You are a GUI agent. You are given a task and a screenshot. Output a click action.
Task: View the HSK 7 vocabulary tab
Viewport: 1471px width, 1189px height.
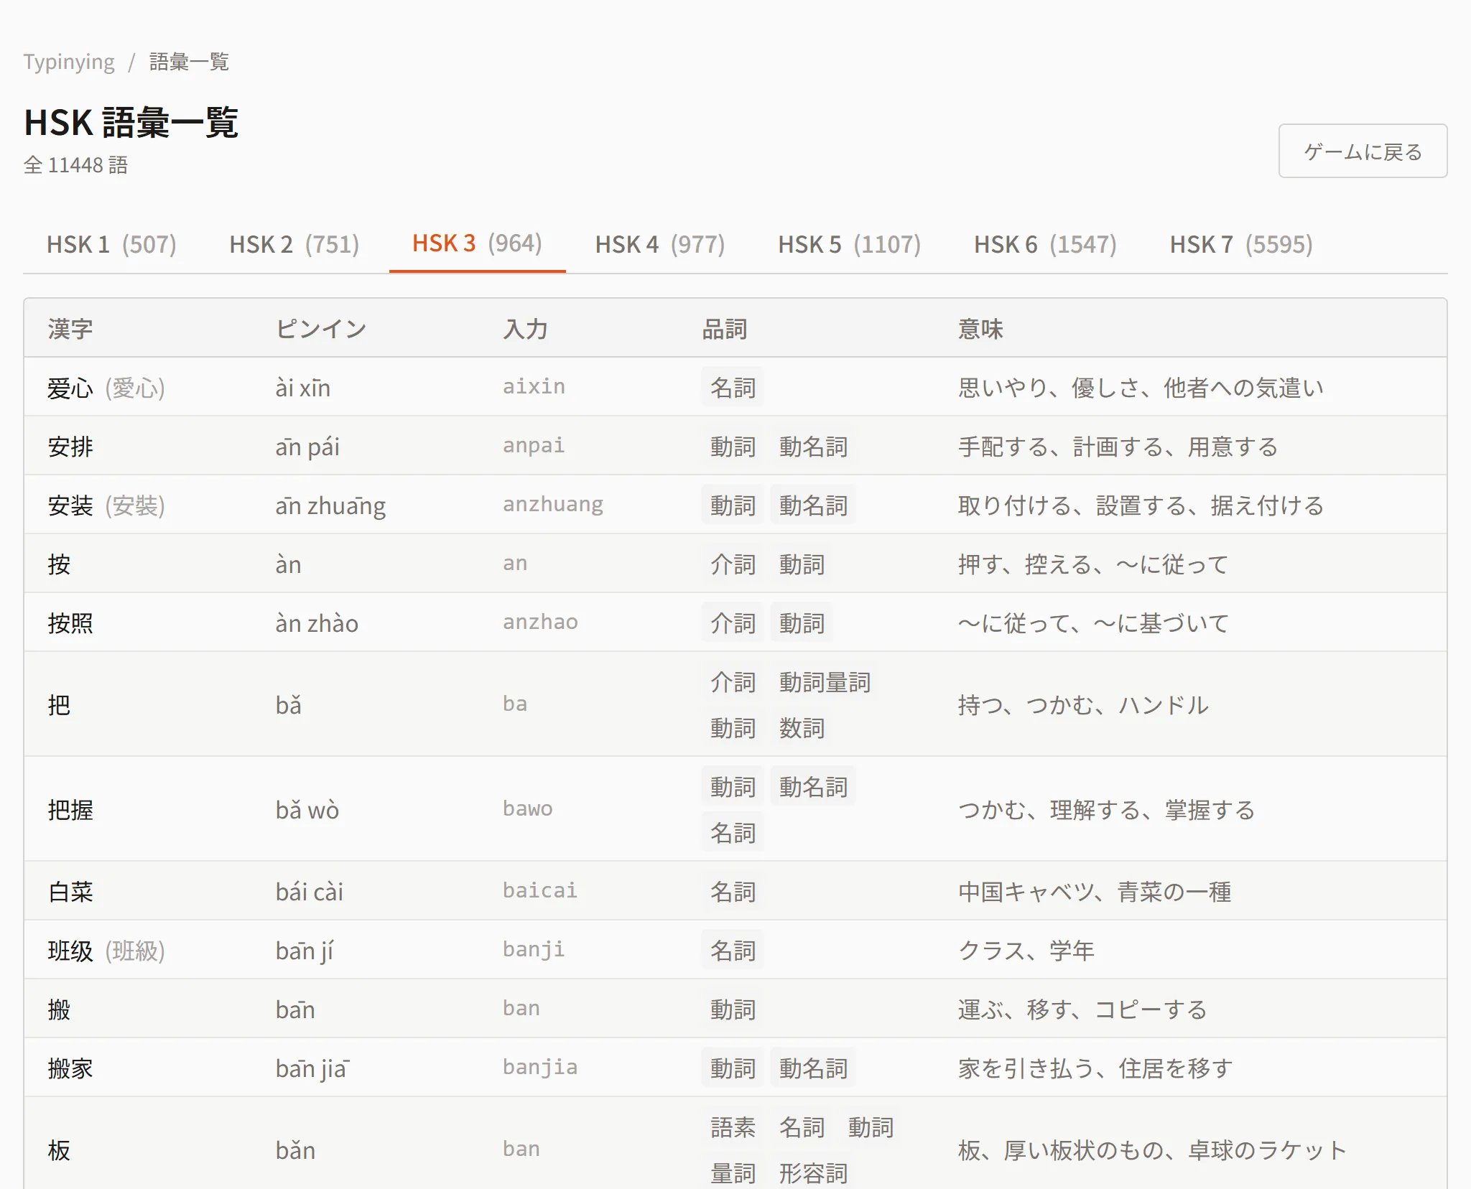tap(1240, 244)
